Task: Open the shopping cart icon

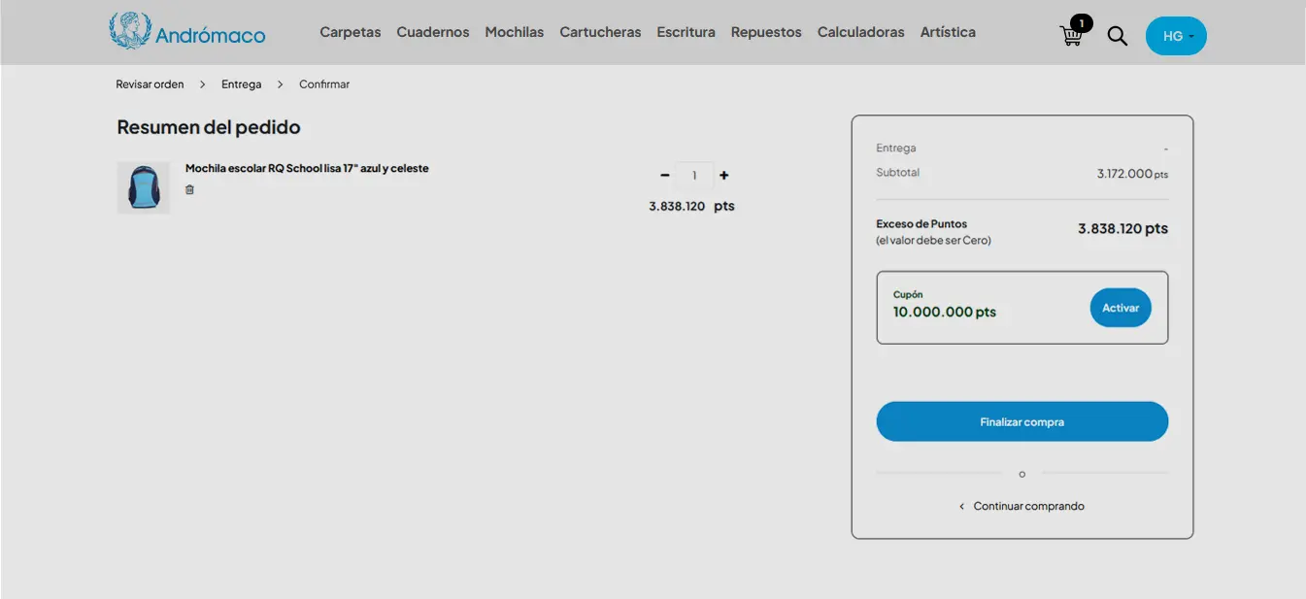Action: [1071, 36]
